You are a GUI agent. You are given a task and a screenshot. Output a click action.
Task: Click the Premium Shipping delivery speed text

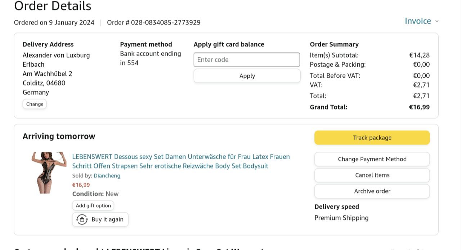(x=341, y=218)
